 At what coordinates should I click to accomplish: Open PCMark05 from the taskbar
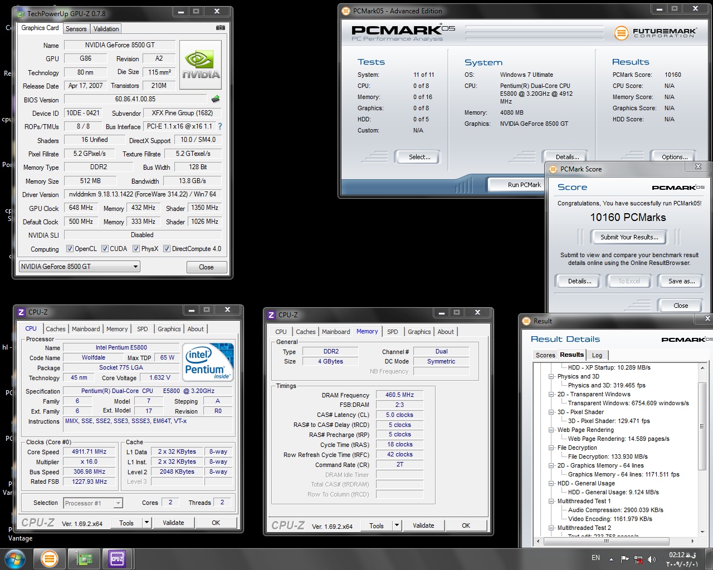49,558
